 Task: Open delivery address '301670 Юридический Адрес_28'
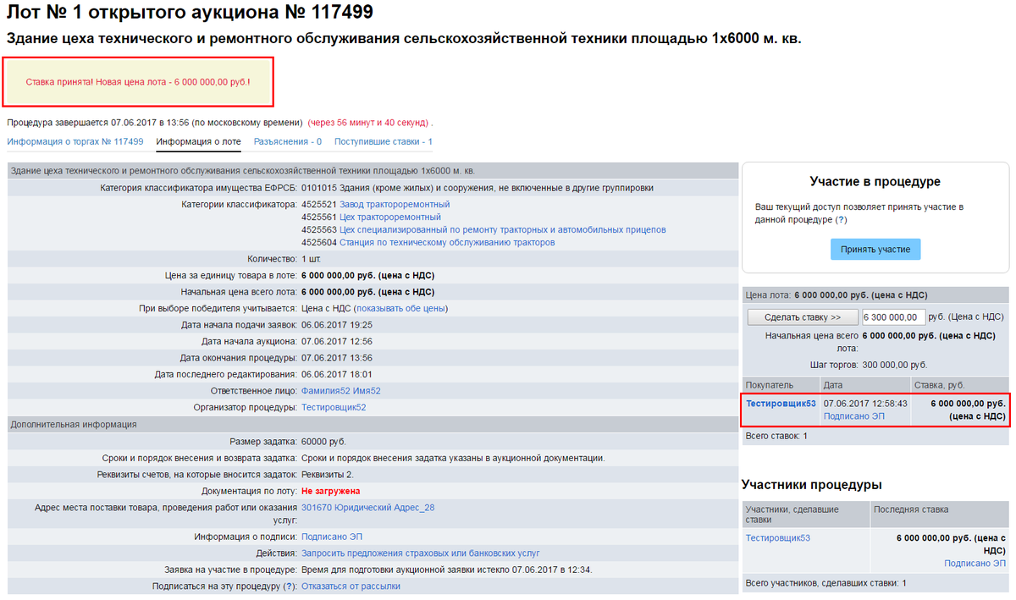tap(367, 508)
